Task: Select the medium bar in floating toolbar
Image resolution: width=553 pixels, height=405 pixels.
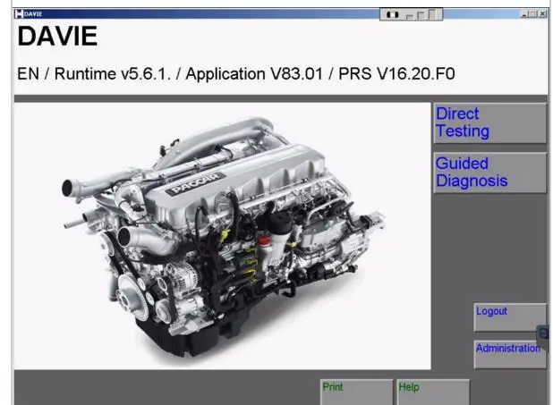Action: [421, 15]
